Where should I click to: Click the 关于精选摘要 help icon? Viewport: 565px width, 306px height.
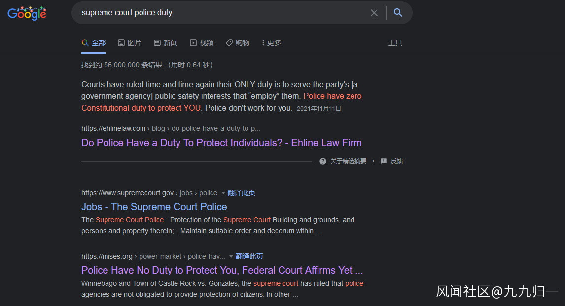tap(323, 161)
